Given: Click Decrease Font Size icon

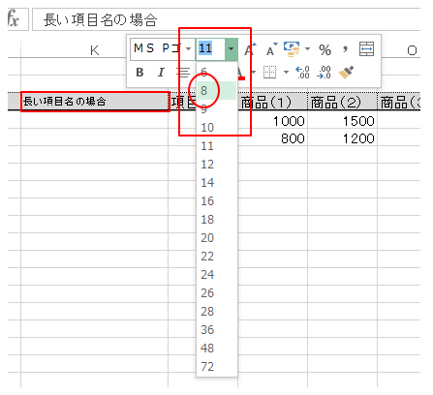Looking at the screenshot, I should coord(271,49).
